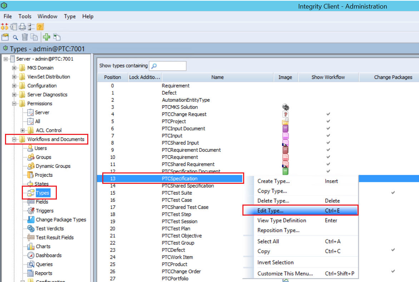The image size is (419, 282).
Task: Sort by the Name column header
Action: (x=217, y=77)
